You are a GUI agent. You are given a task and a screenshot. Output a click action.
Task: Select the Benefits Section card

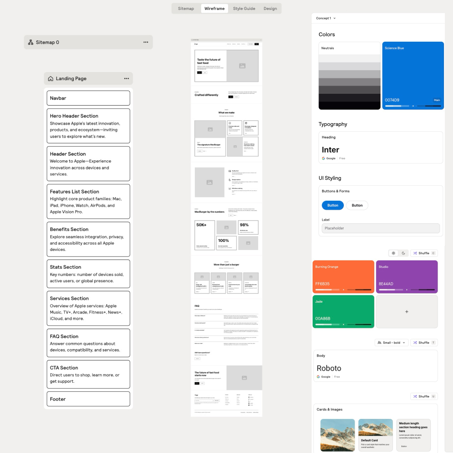[x=88, y=239]
